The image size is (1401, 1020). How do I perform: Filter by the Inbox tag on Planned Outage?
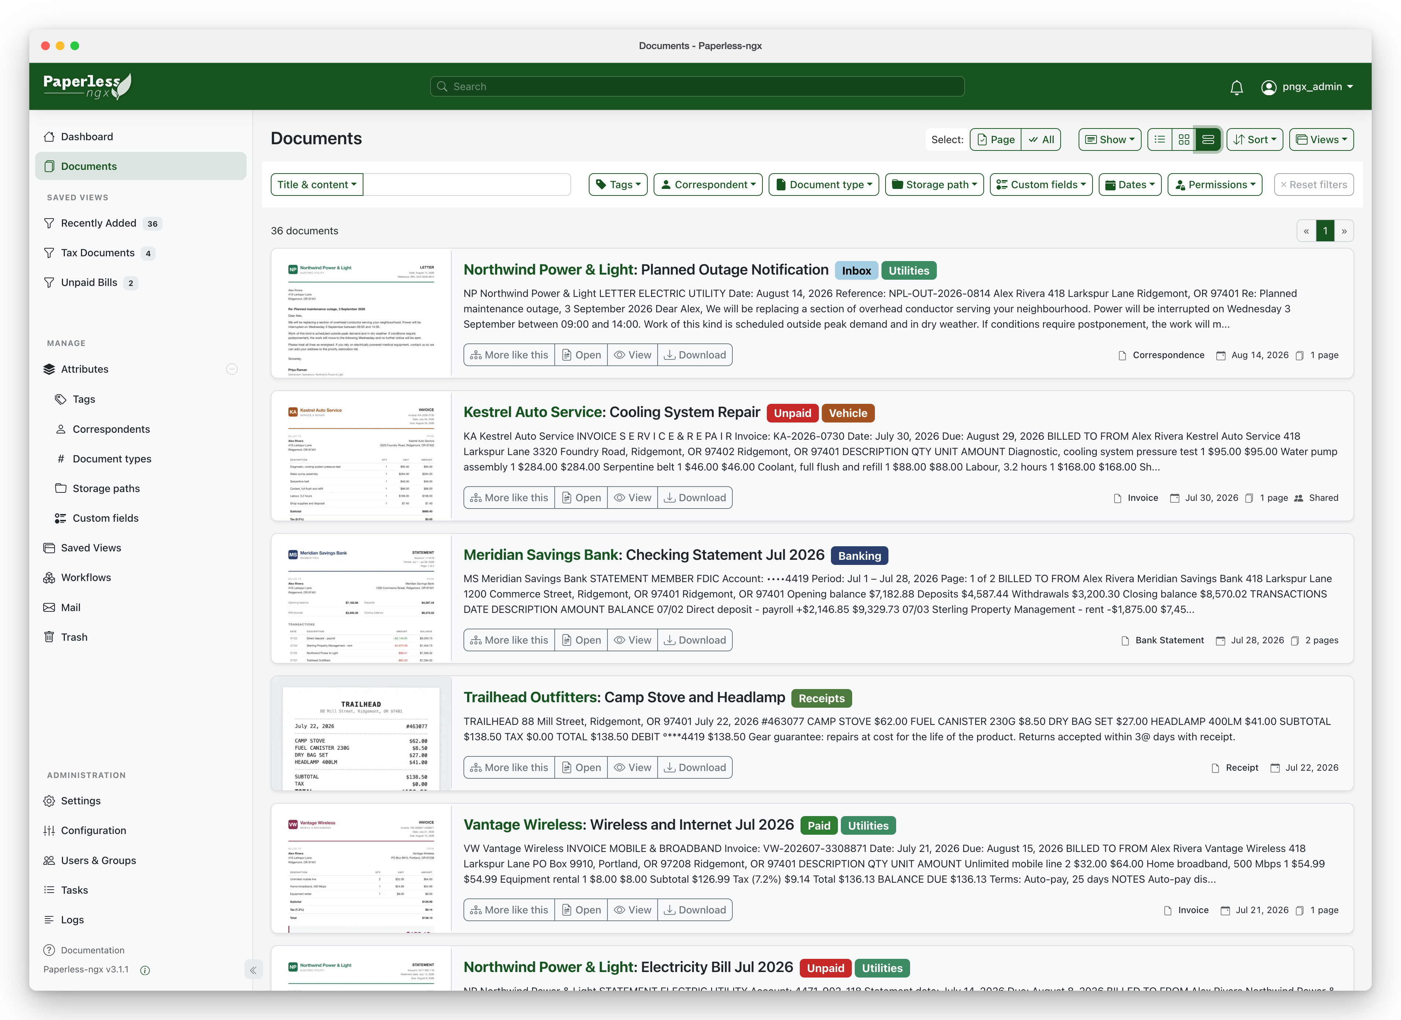[856, 271]
